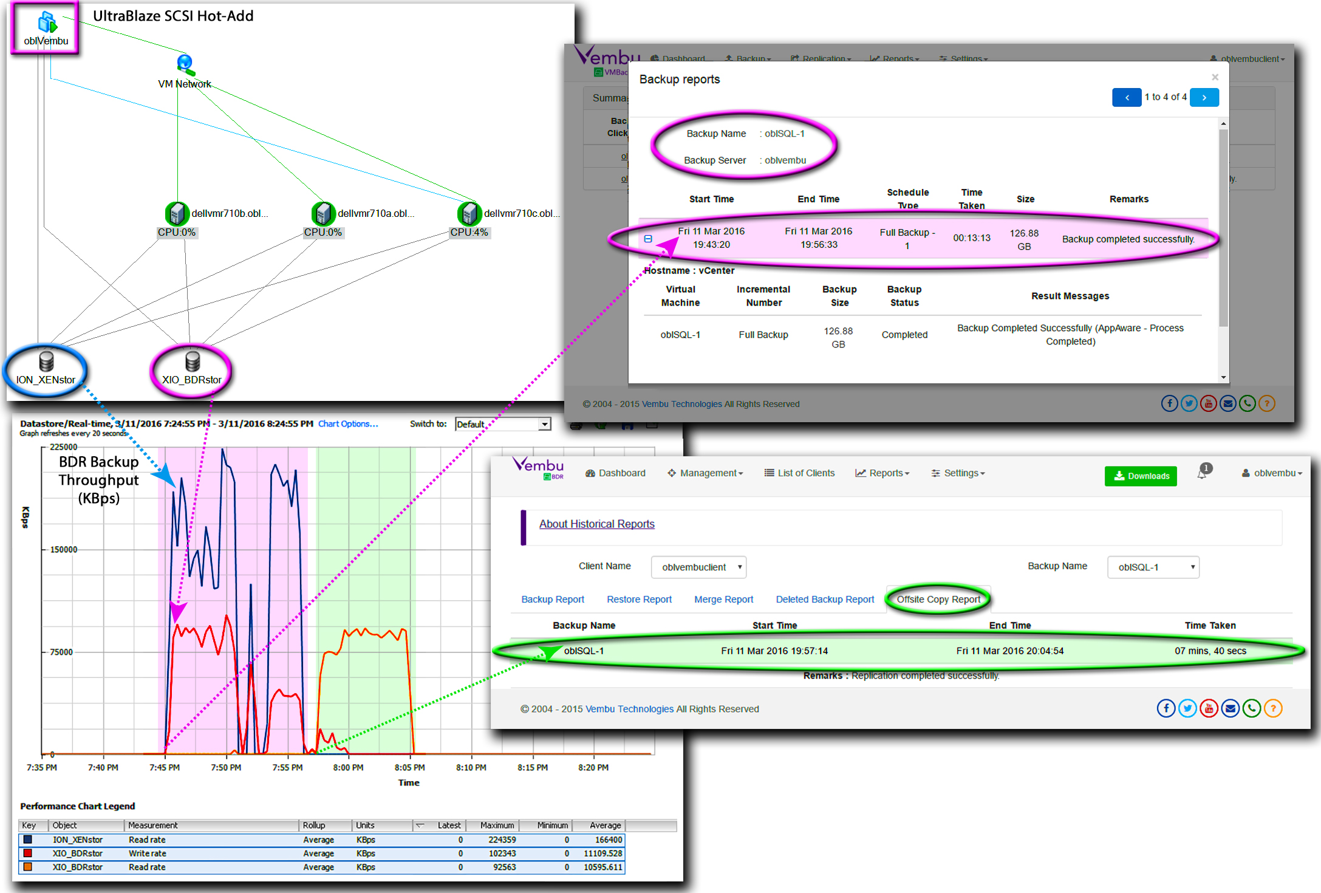Open List of Clients in BDR

click(799, 473)
